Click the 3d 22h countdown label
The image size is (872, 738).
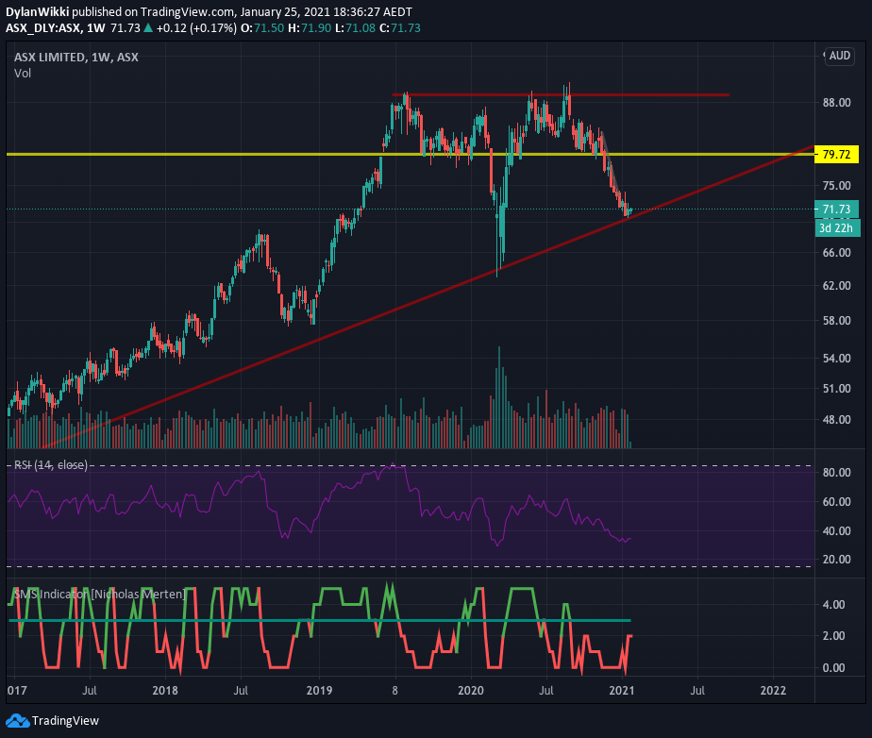(x=836, y=228)
